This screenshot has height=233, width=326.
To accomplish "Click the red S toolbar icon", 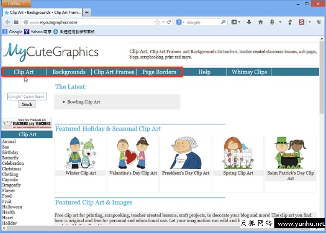I will click(302, 22).
